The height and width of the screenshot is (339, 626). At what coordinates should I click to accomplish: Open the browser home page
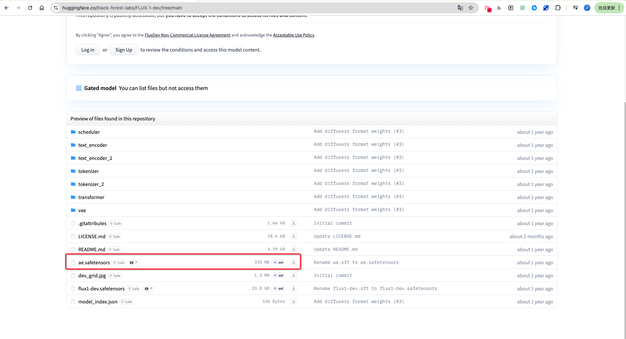tap(42, 8)
